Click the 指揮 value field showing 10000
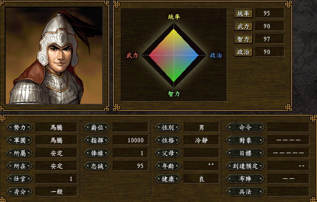317x202 pixels. click(x=131, y=140)
